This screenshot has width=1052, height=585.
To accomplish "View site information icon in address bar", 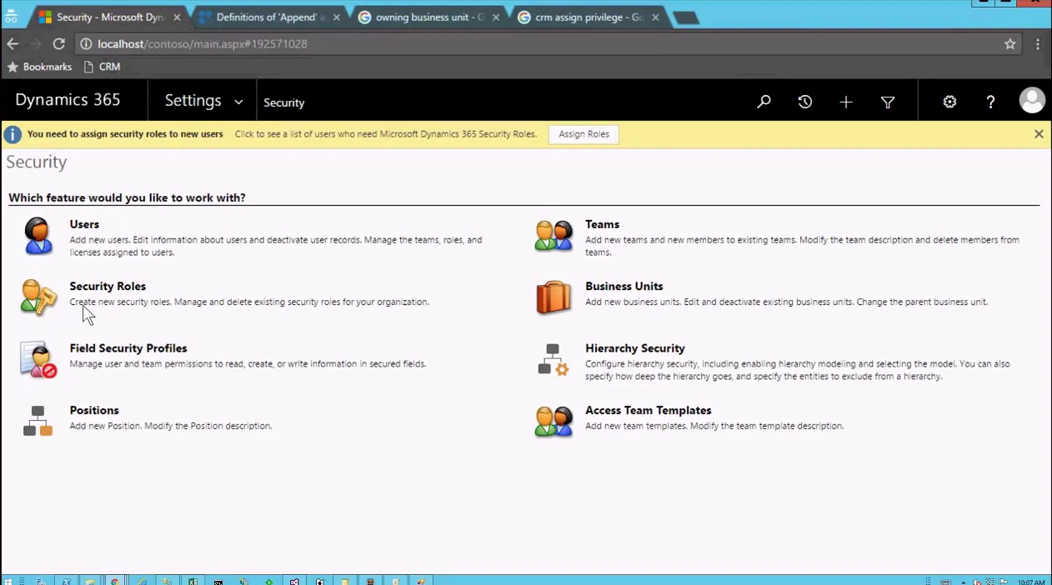I will coord(86,44).
